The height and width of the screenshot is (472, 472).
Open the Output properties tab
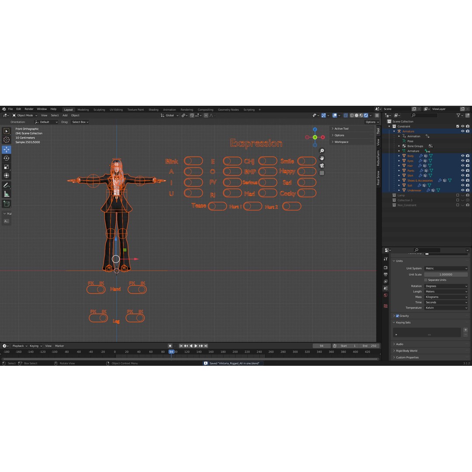385,274
